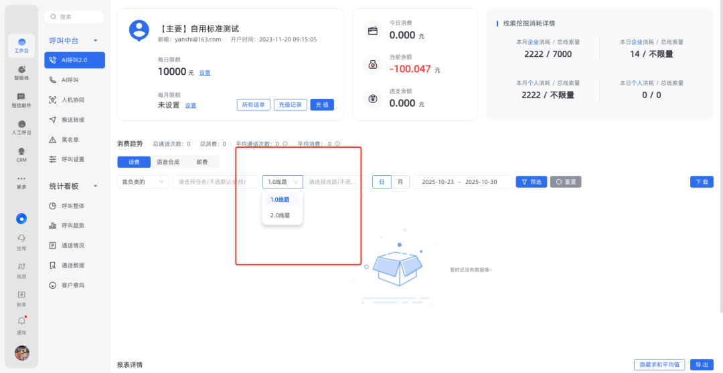The image size is (723, 373).
Task: Click the blue 充值 recharge button
Action: click(322, 105)
